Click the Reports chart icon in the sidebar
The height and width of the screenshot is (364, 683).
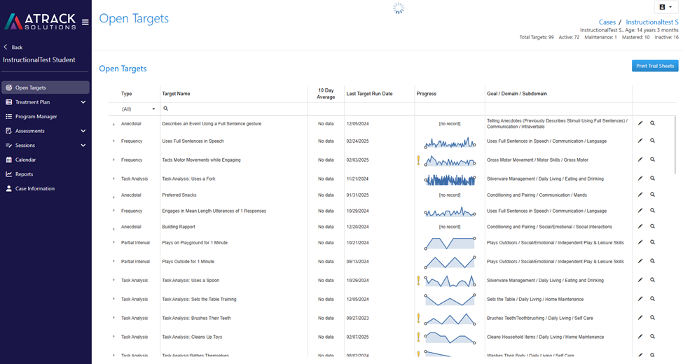tap(8, 174)
